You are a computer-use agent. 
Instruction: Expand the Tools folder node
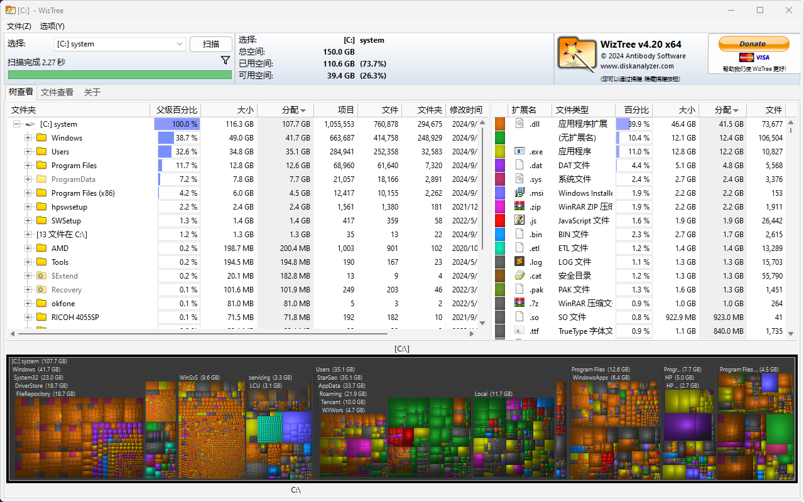tap(28, 262)
